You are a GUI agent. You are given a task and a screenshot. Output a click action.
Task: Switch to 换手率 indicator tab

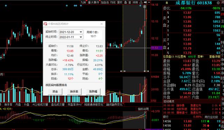[x=8, y=104]
